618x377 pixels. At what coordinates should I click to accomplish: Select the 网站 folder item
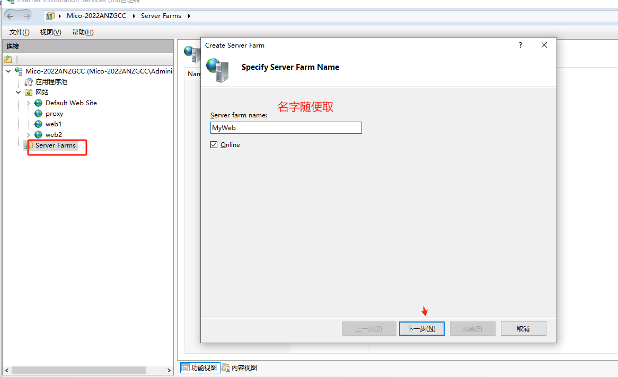click(x=42, y=93)
